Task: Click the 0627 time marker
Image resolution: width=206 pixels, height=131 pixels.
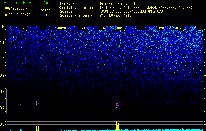Action: point(140,28)
